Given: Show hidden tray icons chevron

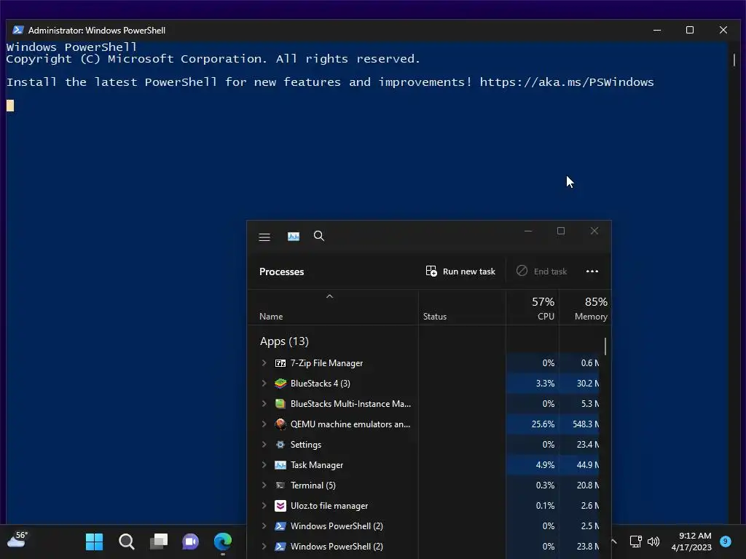Looking at the screenshot, I should [614, 542].
